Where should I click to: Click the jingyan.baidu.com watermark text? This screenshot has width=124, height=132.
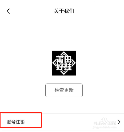[105, 127]
